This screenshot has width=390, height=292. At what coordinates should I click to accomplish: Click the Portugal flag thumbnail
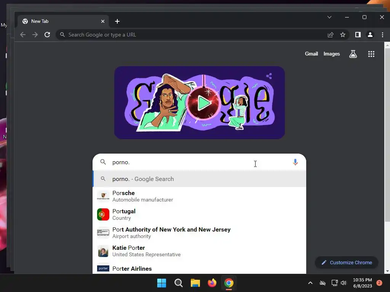point(103,214)
